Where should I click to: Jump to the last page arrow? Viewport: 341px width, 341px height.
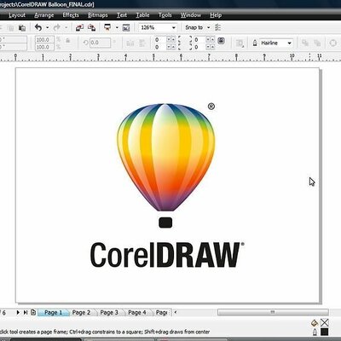coord(26,313)
